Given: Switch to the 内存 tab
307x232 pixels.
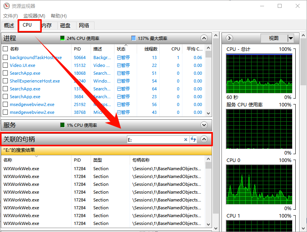Looking at the screenshot, I should tap(47, 25).
